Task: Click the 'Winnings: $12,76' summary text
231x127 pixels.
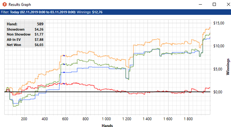Action: click(89, 12)
